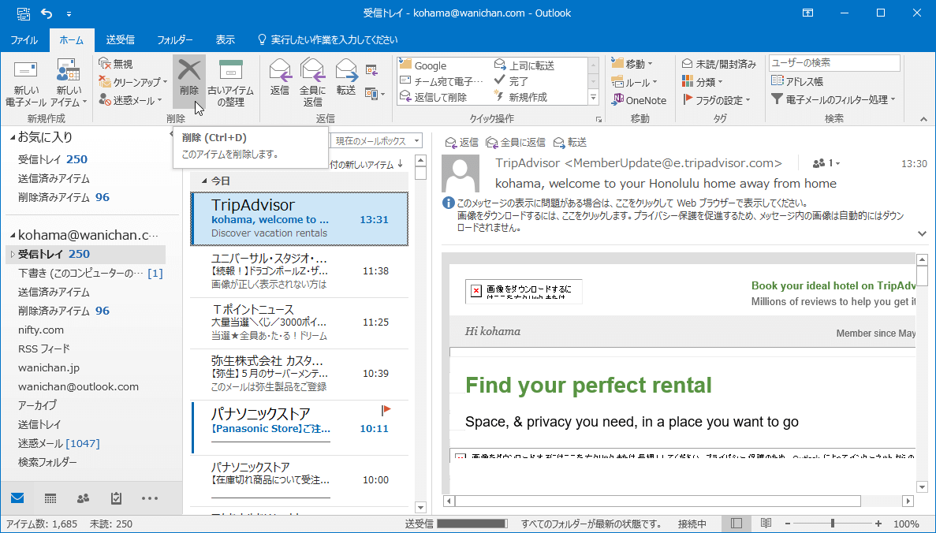Open the File (ファイル) tab
The height and width of the screenshot is (533, 936).
click(x=24, y=40)
